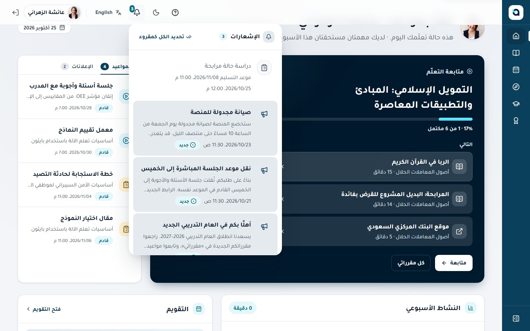The width and height of the screenshot is (530, 331).
Task: Open external link موقع البنك المركزي السعودي
Action: pos(377,231)
